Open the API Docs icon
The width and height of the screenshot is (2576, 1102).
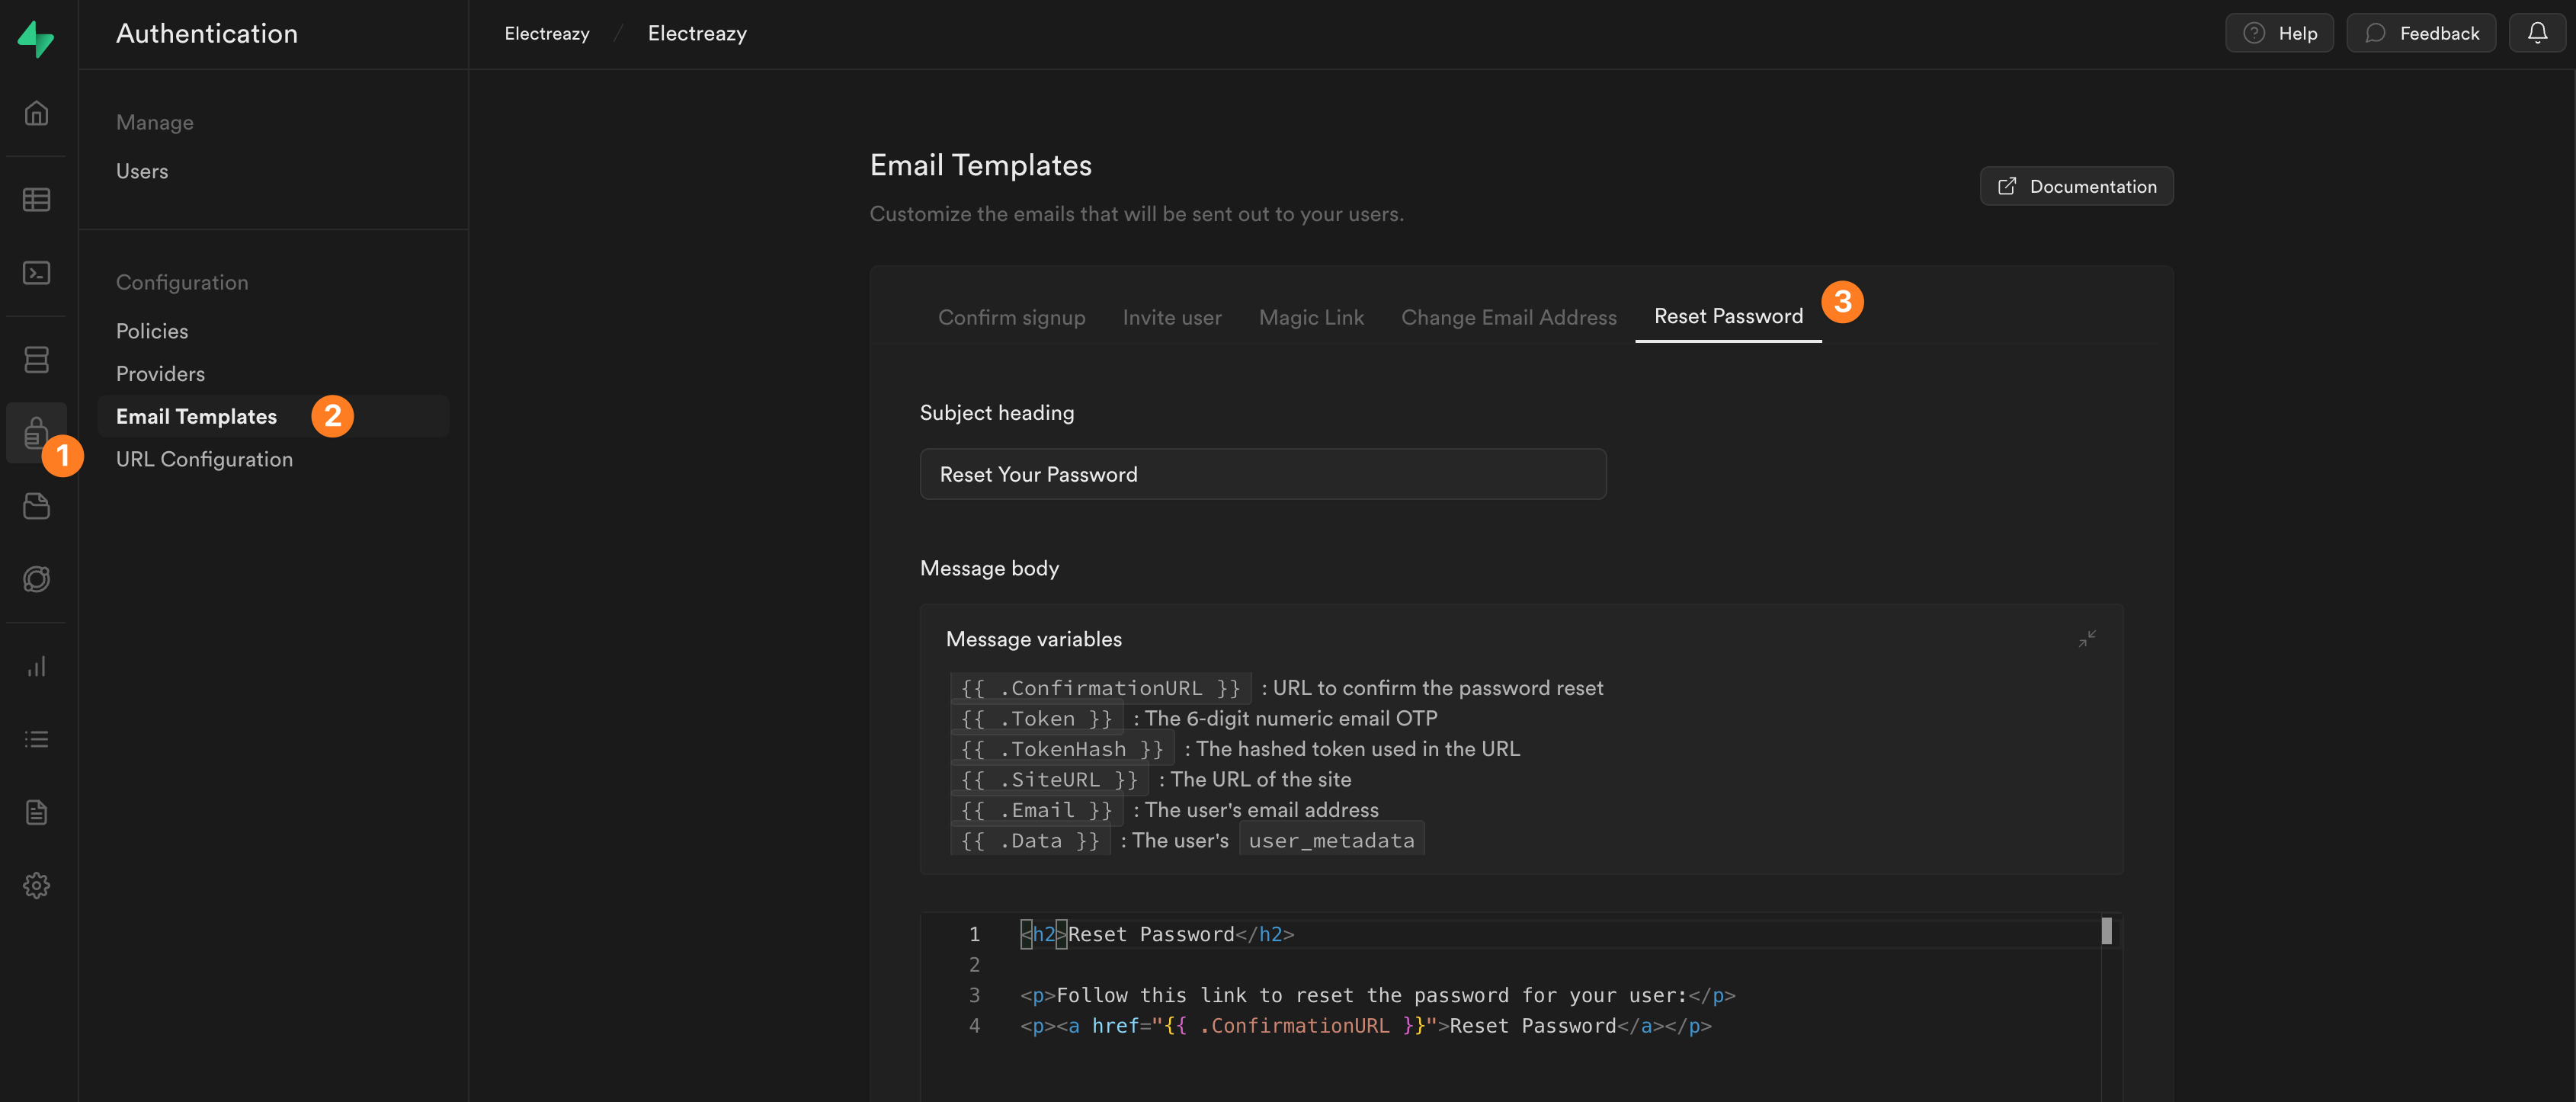[36, 811]
